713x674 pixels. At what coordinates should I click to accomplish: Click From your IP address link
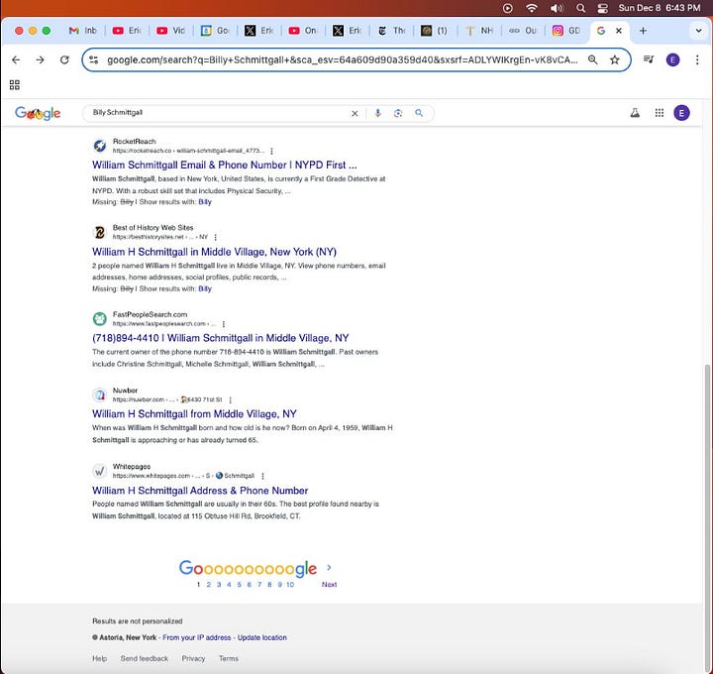(x=197, y=637)
